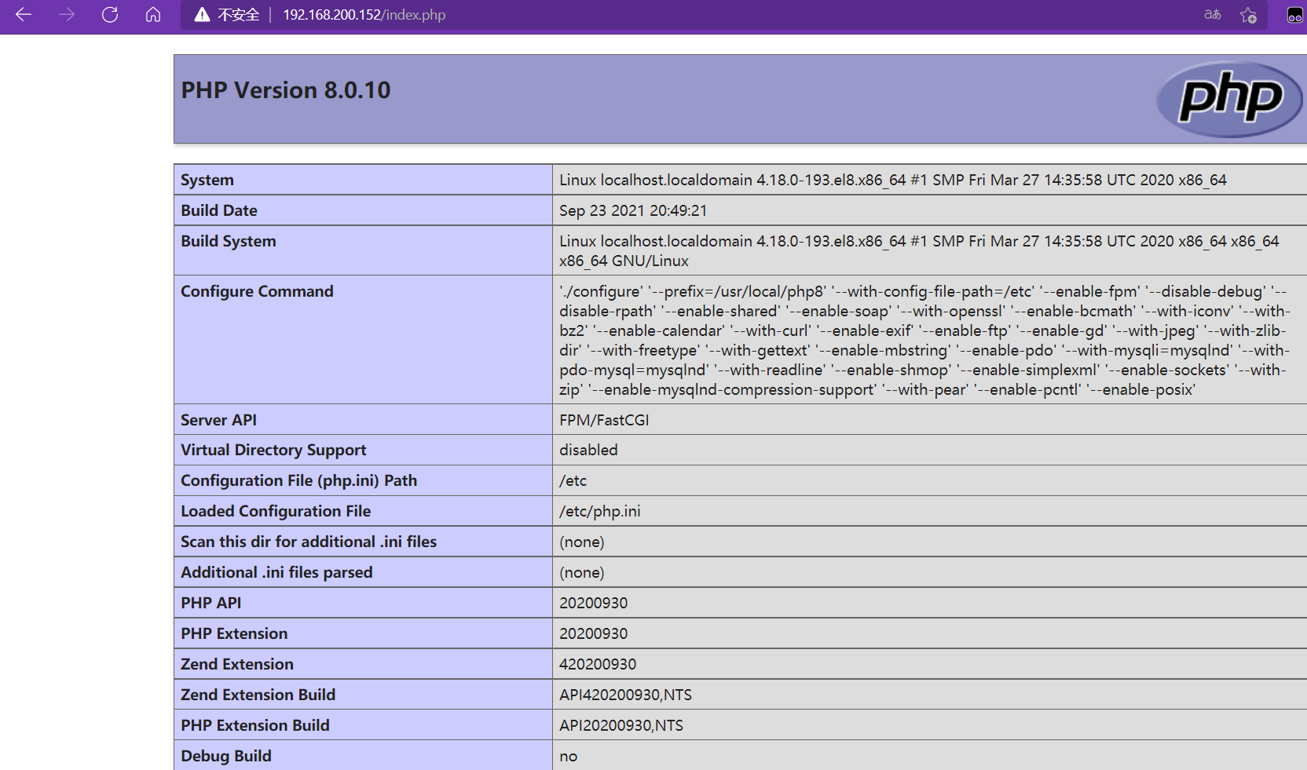The height and width of the screenshot is (770, 1307).
Task: Click the Loaded Configuration File label
Action: pyautogui.click(x=276, y=511)
